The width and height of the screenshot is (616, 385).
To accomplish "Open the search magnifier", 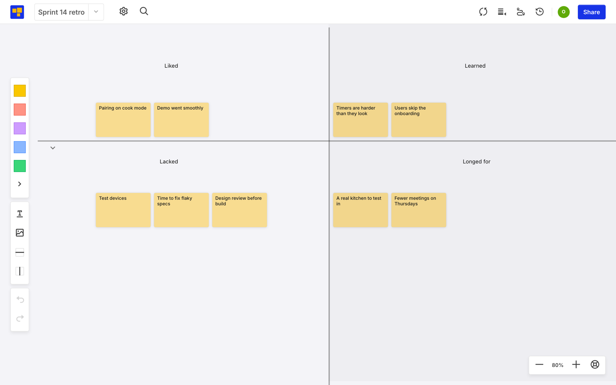I will pyautogui.click(x=144, y=12).
